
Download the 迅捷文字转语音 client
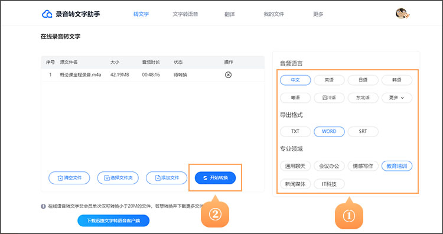pyautogui.click(x=113, y=220)
